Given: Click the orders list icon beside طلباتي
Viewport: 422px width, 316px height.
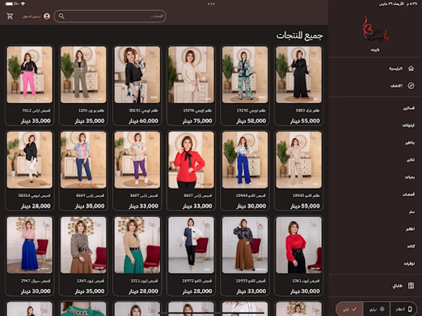Looking at the screenshot, I should tap(411, 286).
